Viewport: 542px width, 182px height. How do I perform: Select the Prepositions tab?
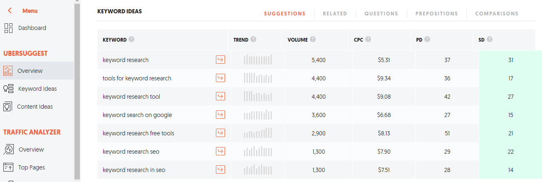click(437, 13)
